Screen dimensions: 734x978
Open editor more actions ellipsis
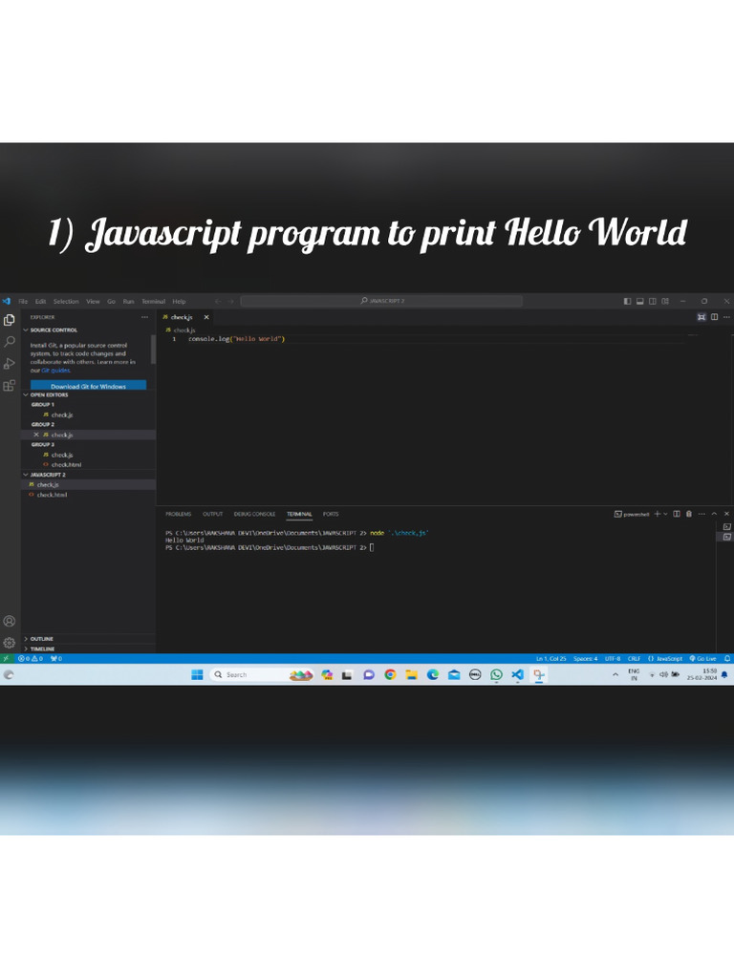click(726, 317)
